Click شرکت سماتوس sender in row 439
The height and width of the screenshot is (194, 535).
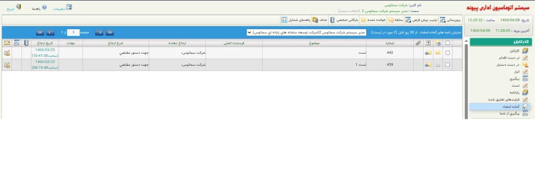click(x=193, y=65)
